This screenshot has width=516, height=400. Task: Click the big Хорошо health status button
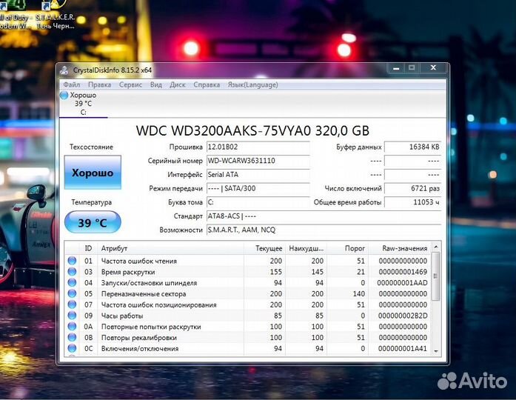[x=93, y=173]
